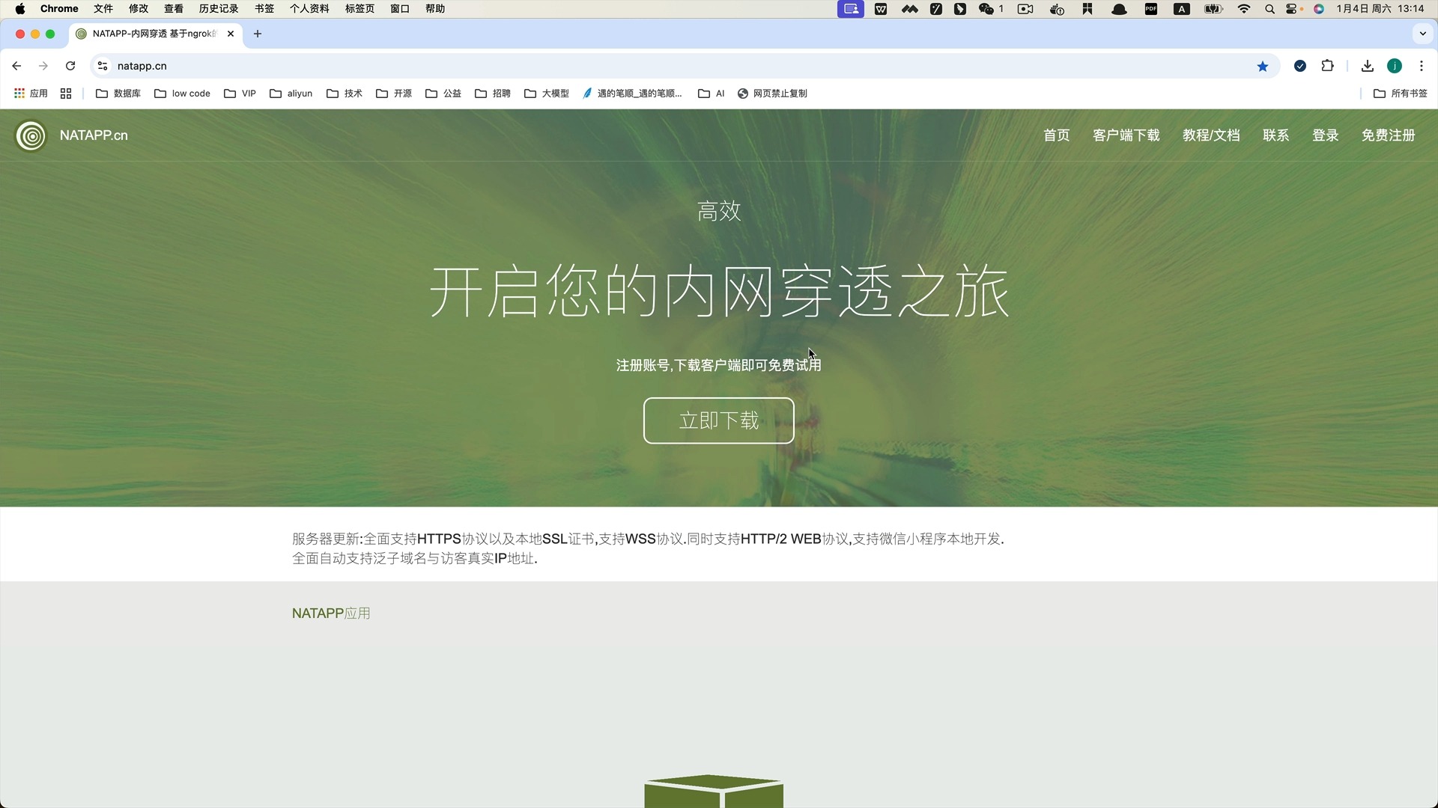
Task: Open 客户端下载 page
Action: [1126, 135]
